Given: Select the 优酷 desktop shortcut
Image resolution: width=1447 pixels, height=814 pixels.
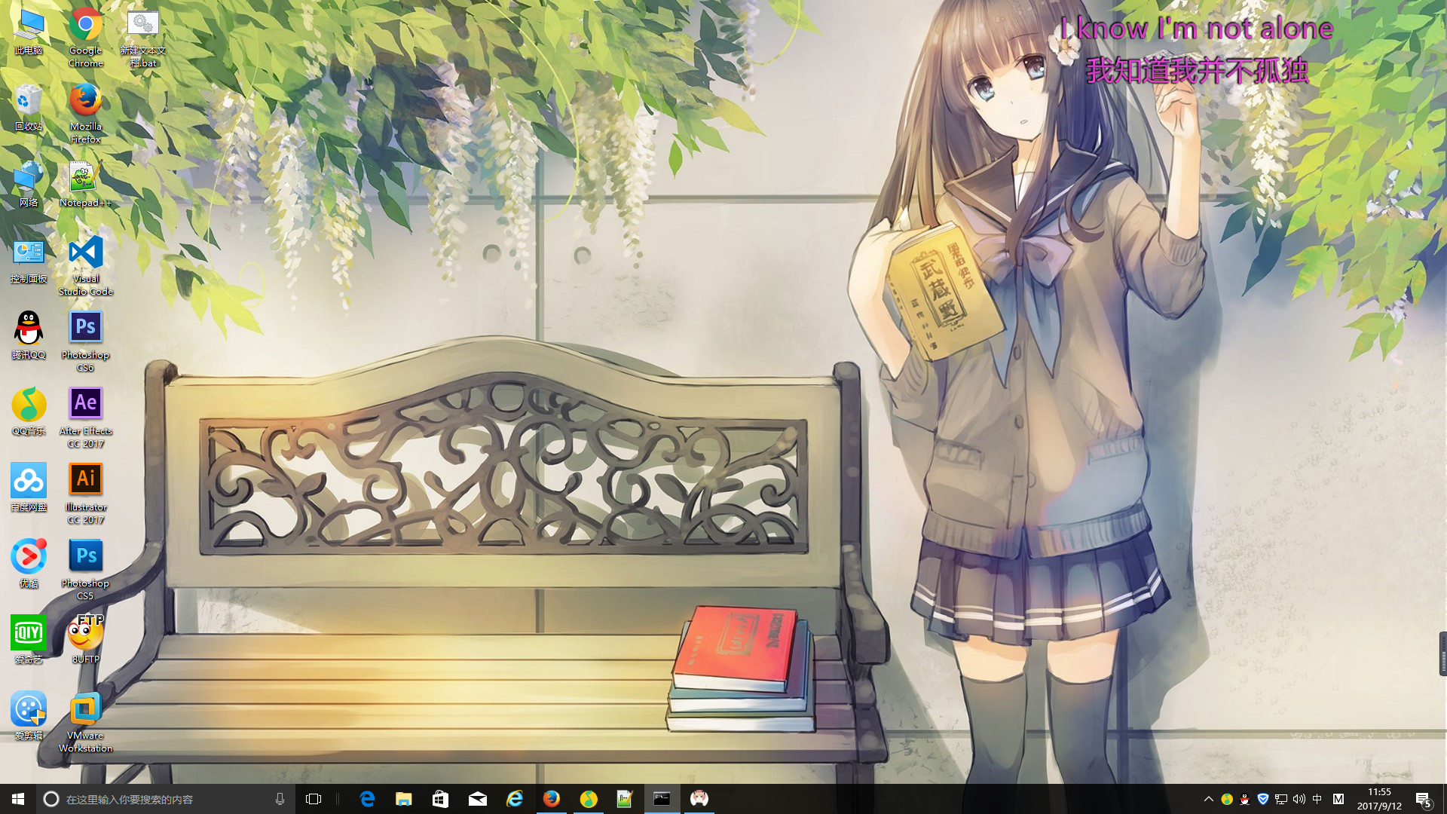Looking at the screenshot, I should coord(29,565).
